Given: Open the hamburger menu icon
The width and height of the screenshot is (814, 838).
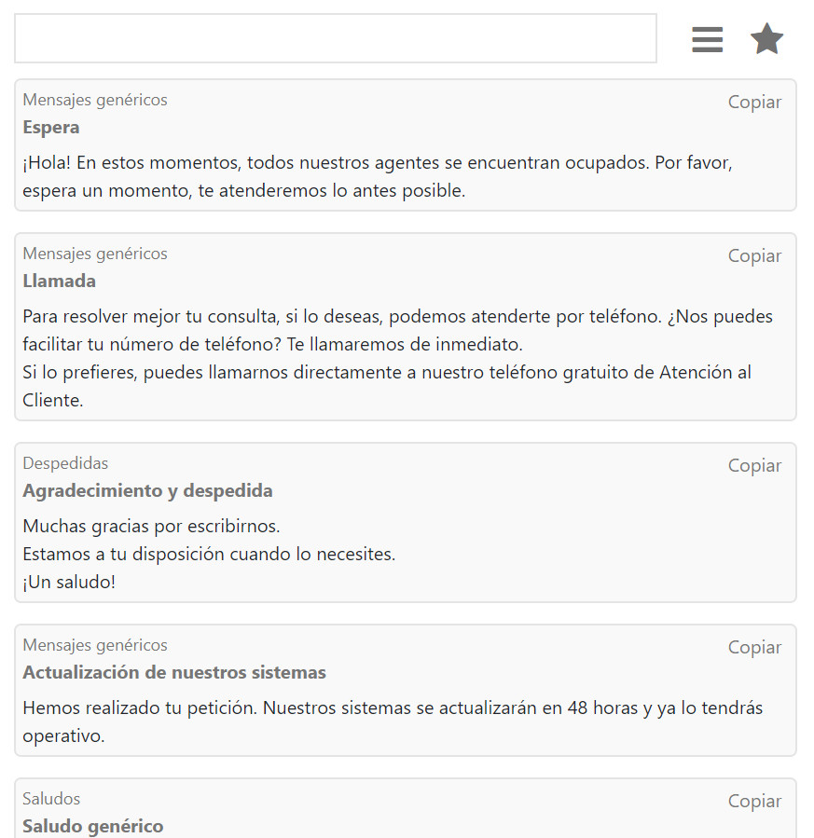Looking at the screenshot, I should coord(707,39).
